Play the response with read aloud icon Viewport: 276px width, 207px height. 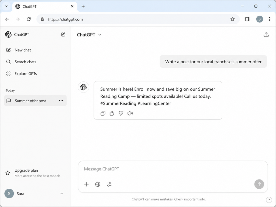130,113
